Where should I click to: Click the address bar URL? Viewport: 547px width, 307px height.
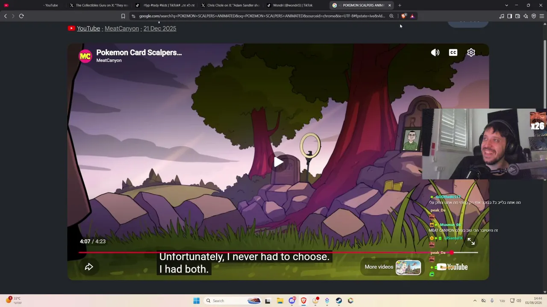tap(262, 16)
